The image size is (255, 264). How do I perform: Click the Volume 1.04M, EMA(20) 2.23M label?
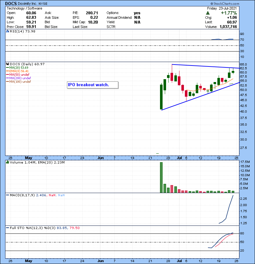pos(37,163)
